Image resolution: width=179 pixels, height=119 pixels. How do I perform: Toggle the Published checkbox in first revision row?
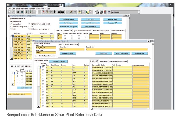(72, 36)
